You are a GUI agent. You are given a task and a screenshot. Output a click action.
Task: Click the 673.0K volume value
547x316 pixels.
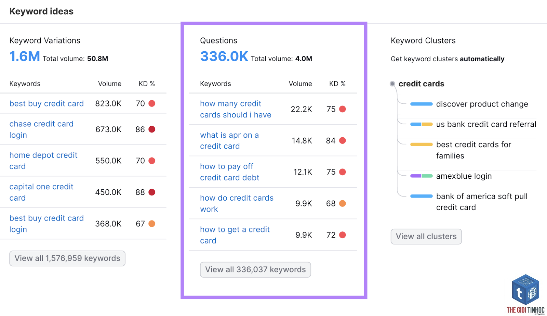coord(108,129)
